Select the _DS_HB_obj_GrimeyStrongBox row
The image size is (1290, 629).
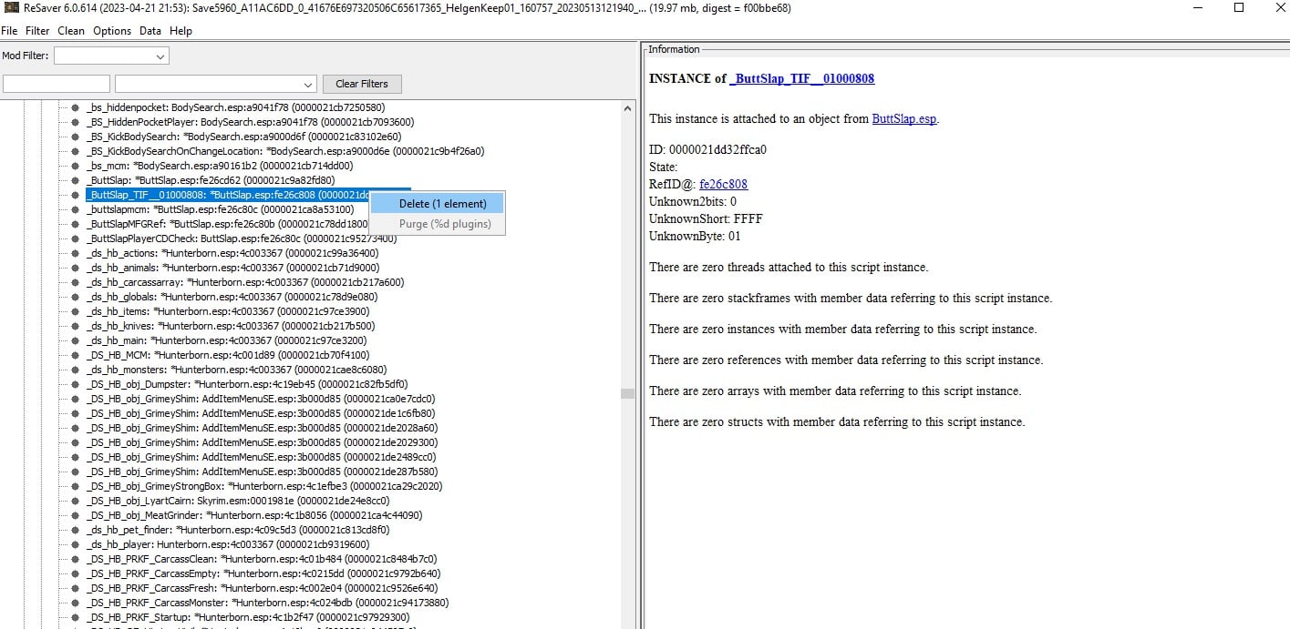pyautogui.click(x=264, y=486)
